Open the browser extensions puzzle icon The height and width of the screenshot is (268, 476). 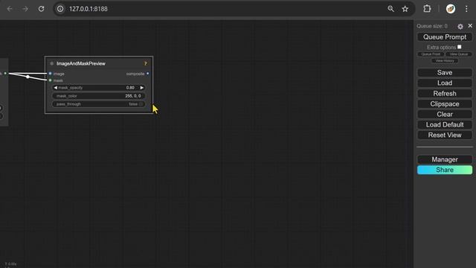[427, 9]
